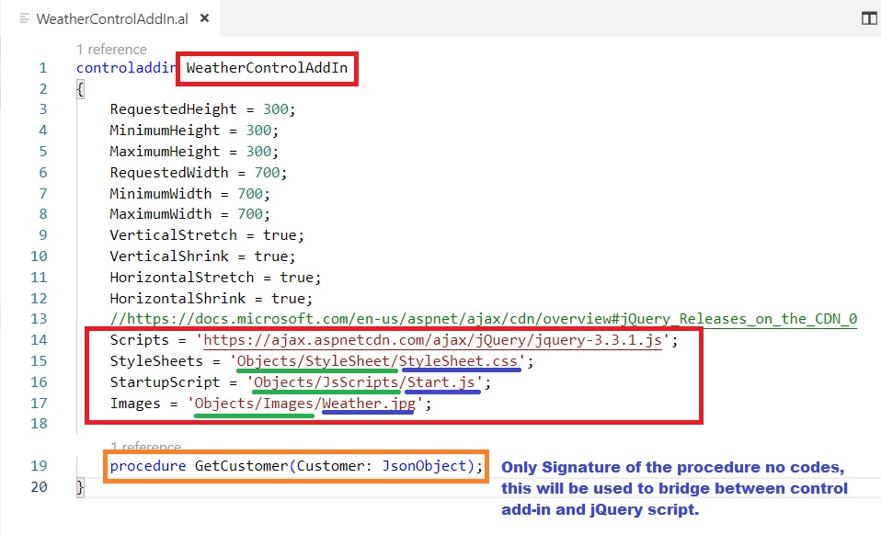
Task: Open the '1 reference' CodeLens above controladdin
Action: click(111, 50)
